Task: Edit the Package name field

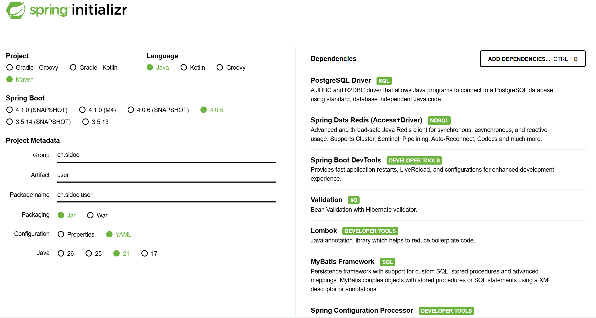Action: point(166,195)
